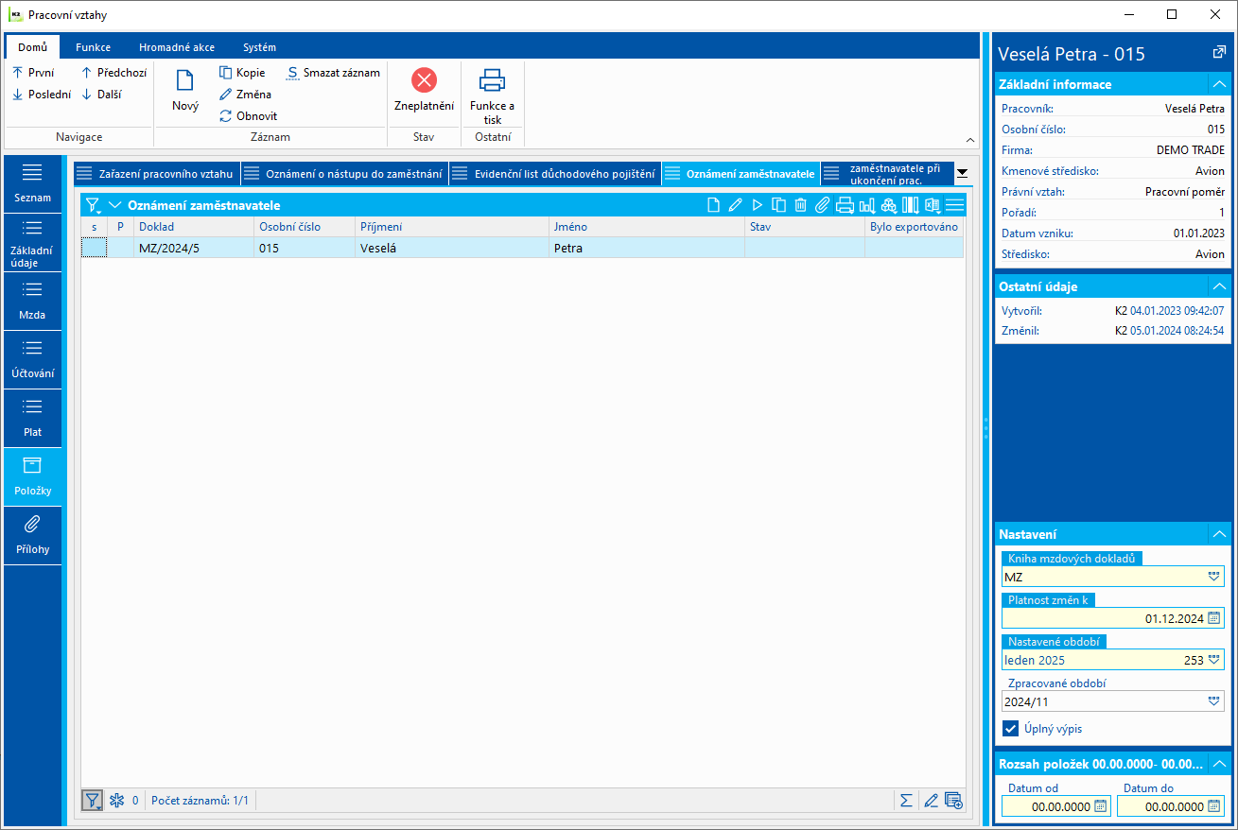Screen dimensions: 1238x830
Task: Go to Poslední record
Action: coord(42,95)
